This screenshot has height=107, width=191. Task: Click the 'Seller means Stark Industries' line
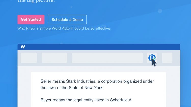(x=97, y=81)
